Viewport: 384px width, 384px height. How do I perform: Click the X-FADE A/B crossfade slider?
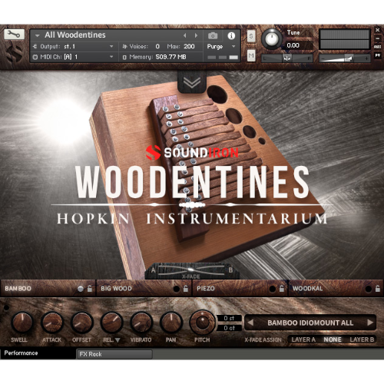click(191, 271)
